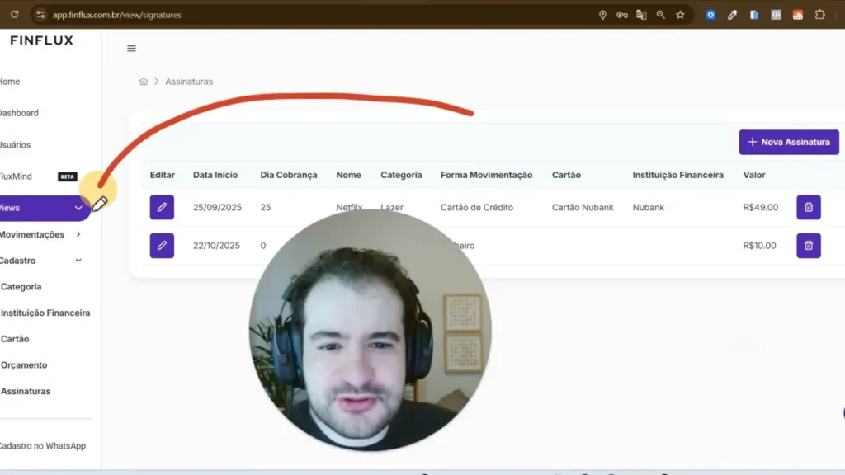
Task: Toggle the sidebar with the hamburger icon
Action: (131, 48)
